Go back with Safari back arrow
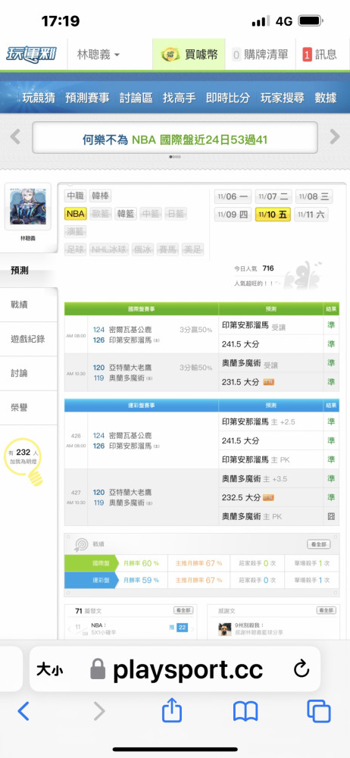The width and height of the screenshot is (350, 758). coord(23,712)
